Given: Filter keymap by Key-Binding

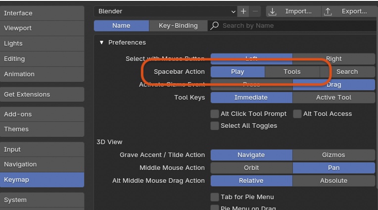Looking at the screenshot, I should click(x=178, y=26).
